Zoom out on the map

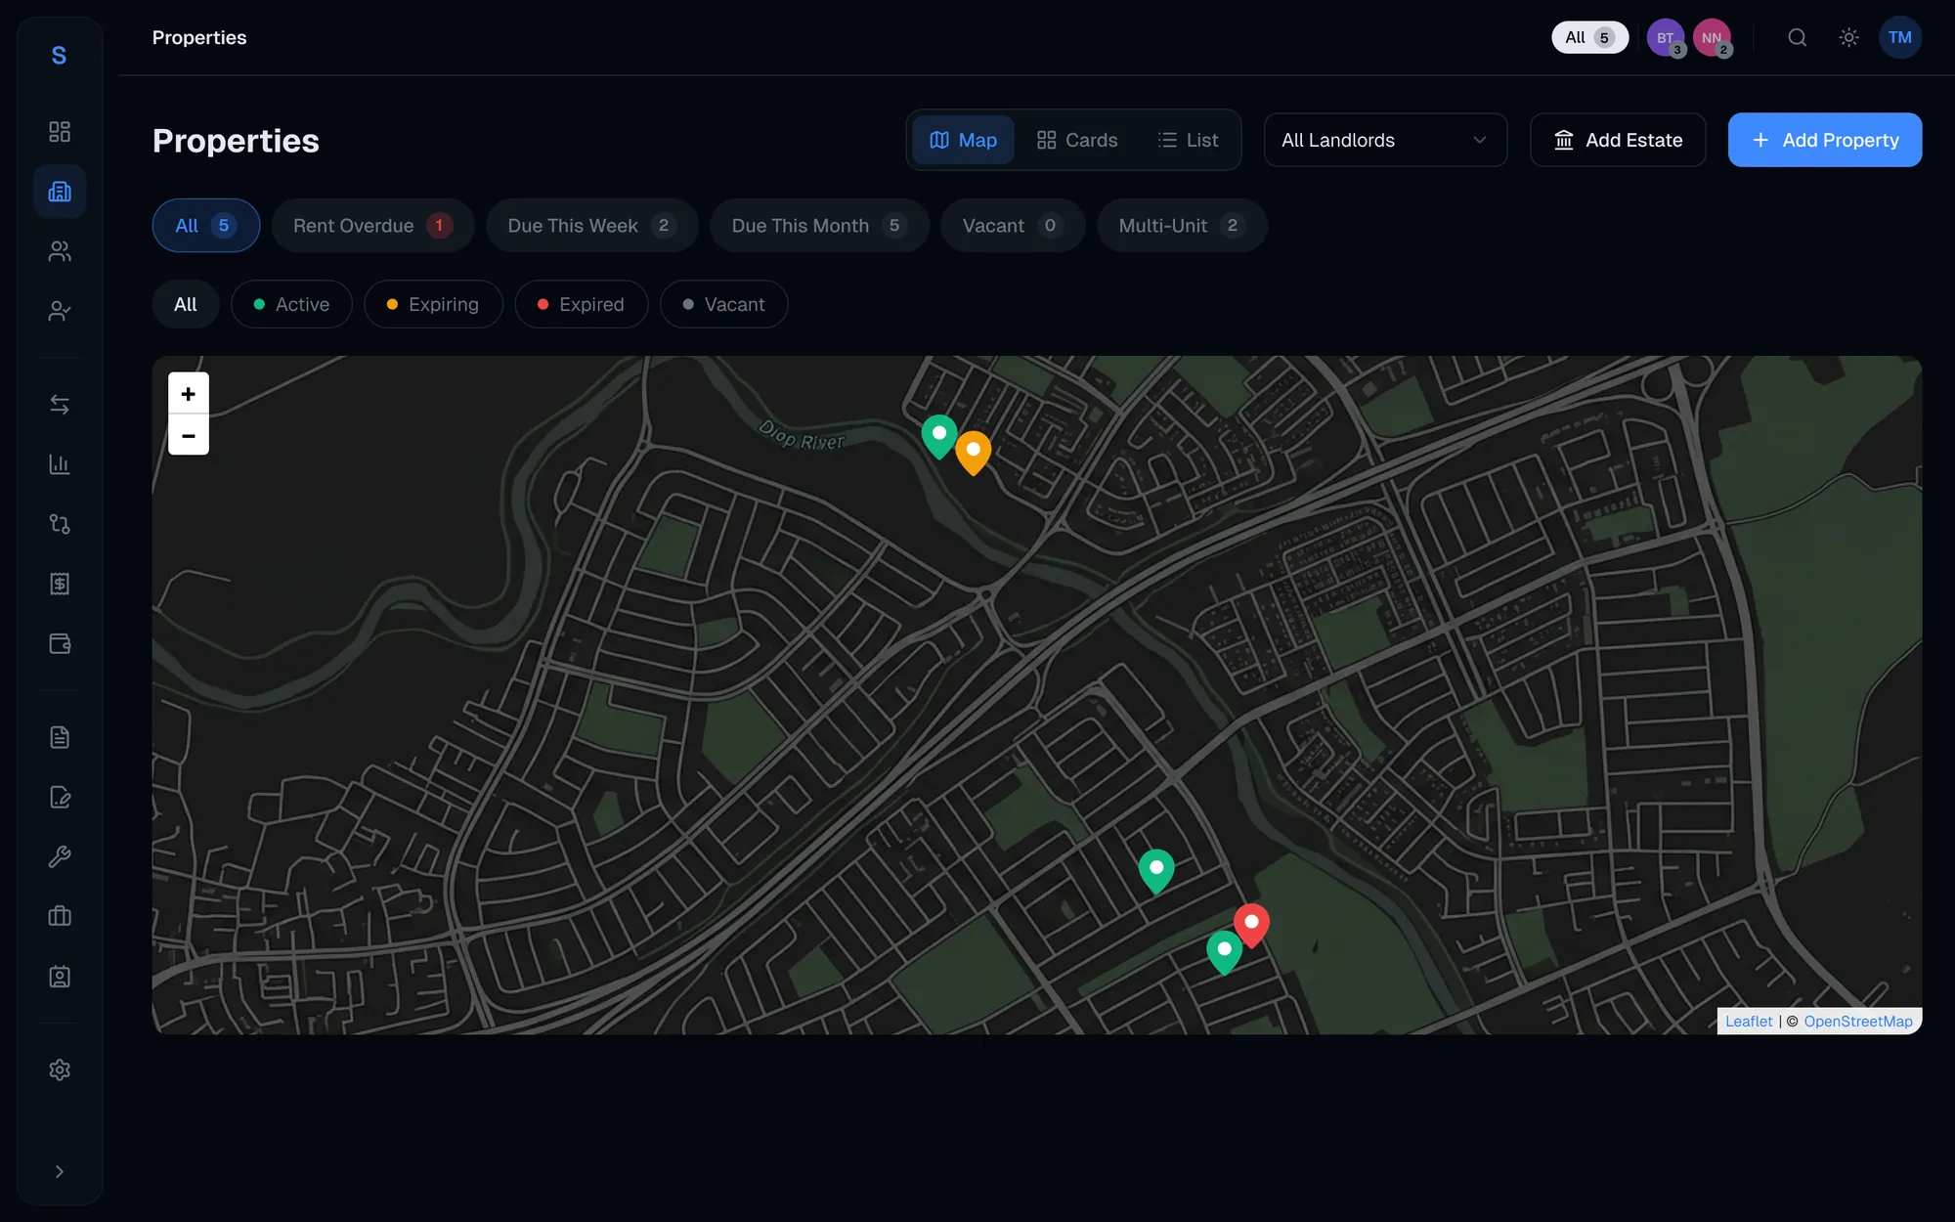pyautogui.click(x=189, y=435)
